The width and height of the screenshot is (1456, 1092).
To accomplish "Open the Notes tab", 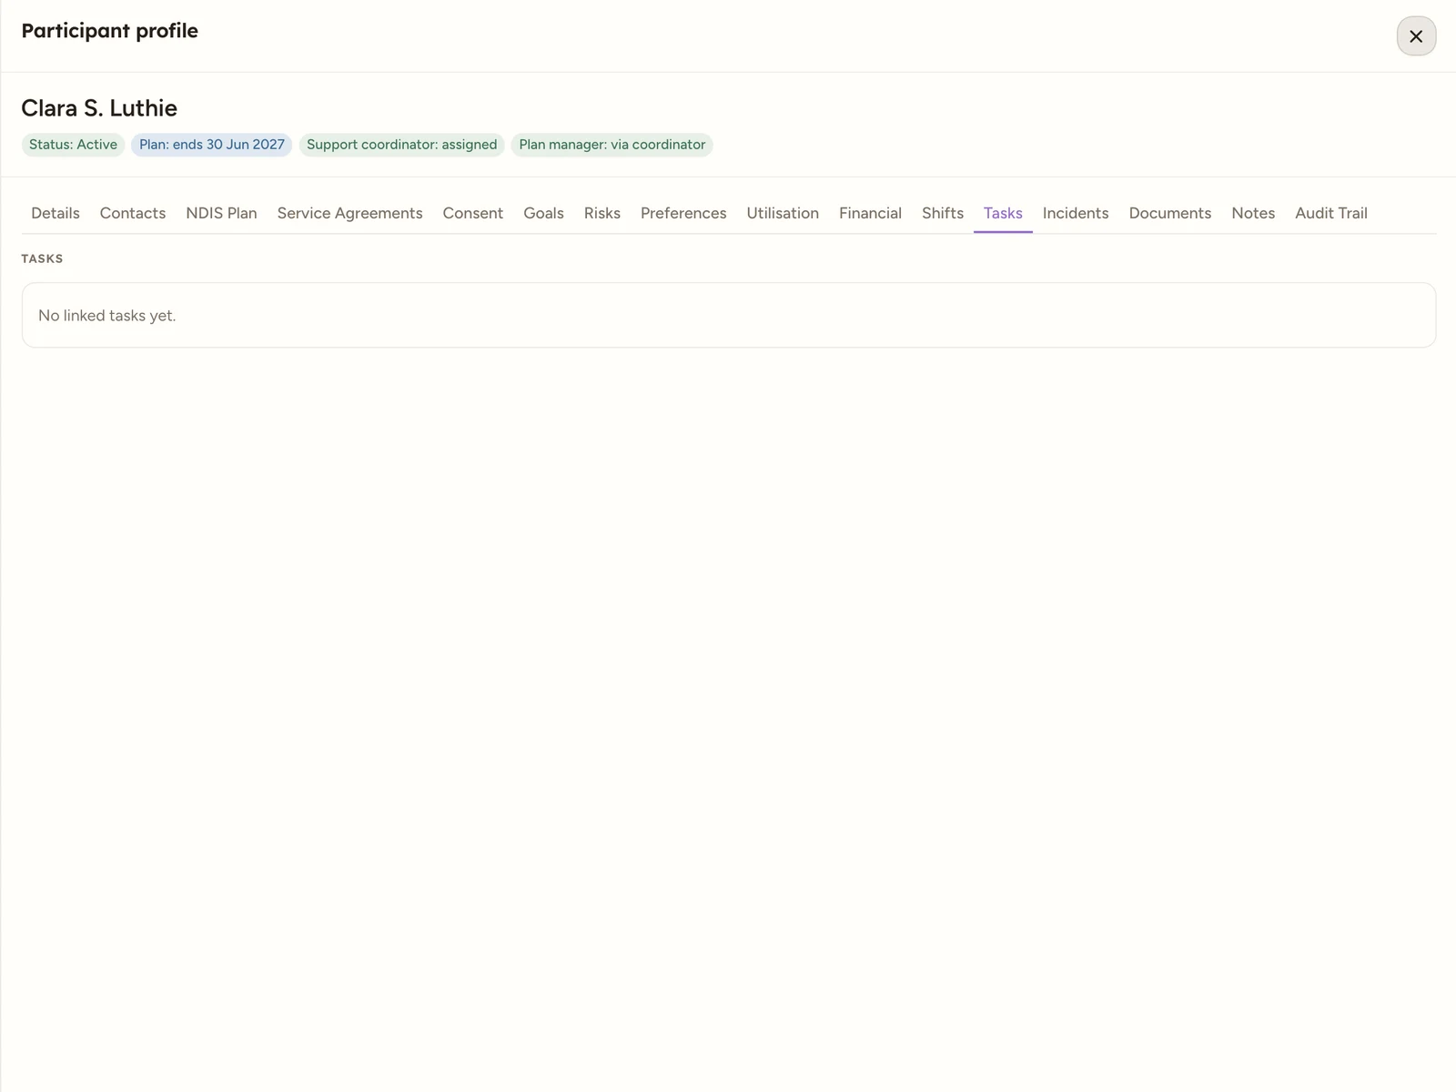I will pos(1253,213).
